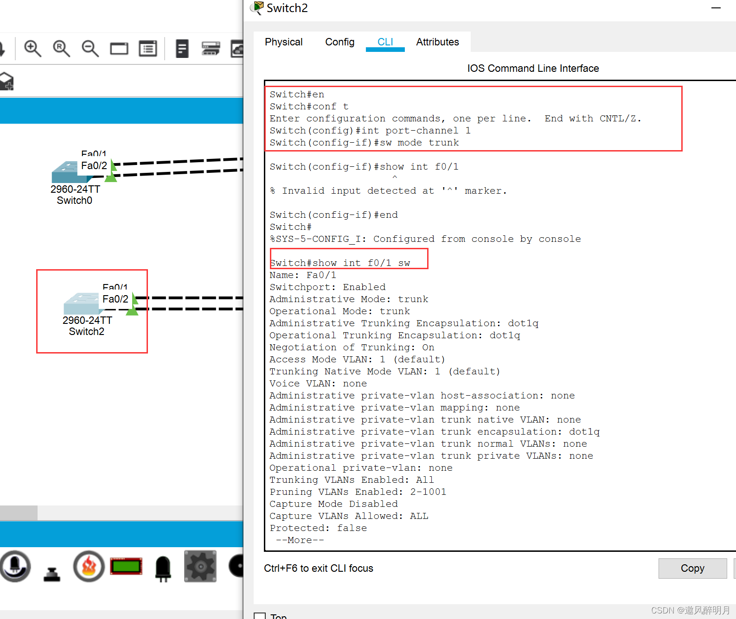Click the Zoom Out magnifier icon
Viewport: 736px width, 619px height.
coord(90,48)
